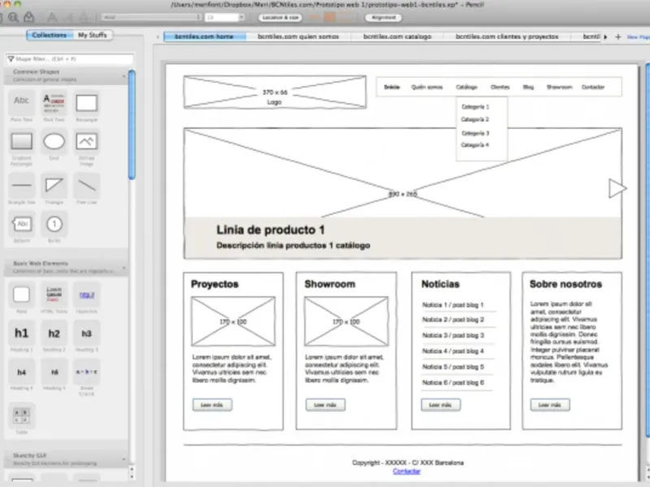Select the Heading 1 element
The width and height of the screenshot is (650, 487).
coord(22,336)
